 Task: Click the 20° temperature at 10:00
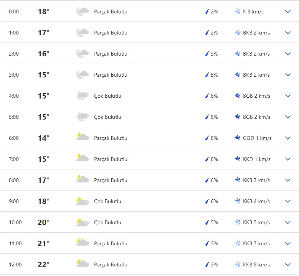[x=43, y=222]
